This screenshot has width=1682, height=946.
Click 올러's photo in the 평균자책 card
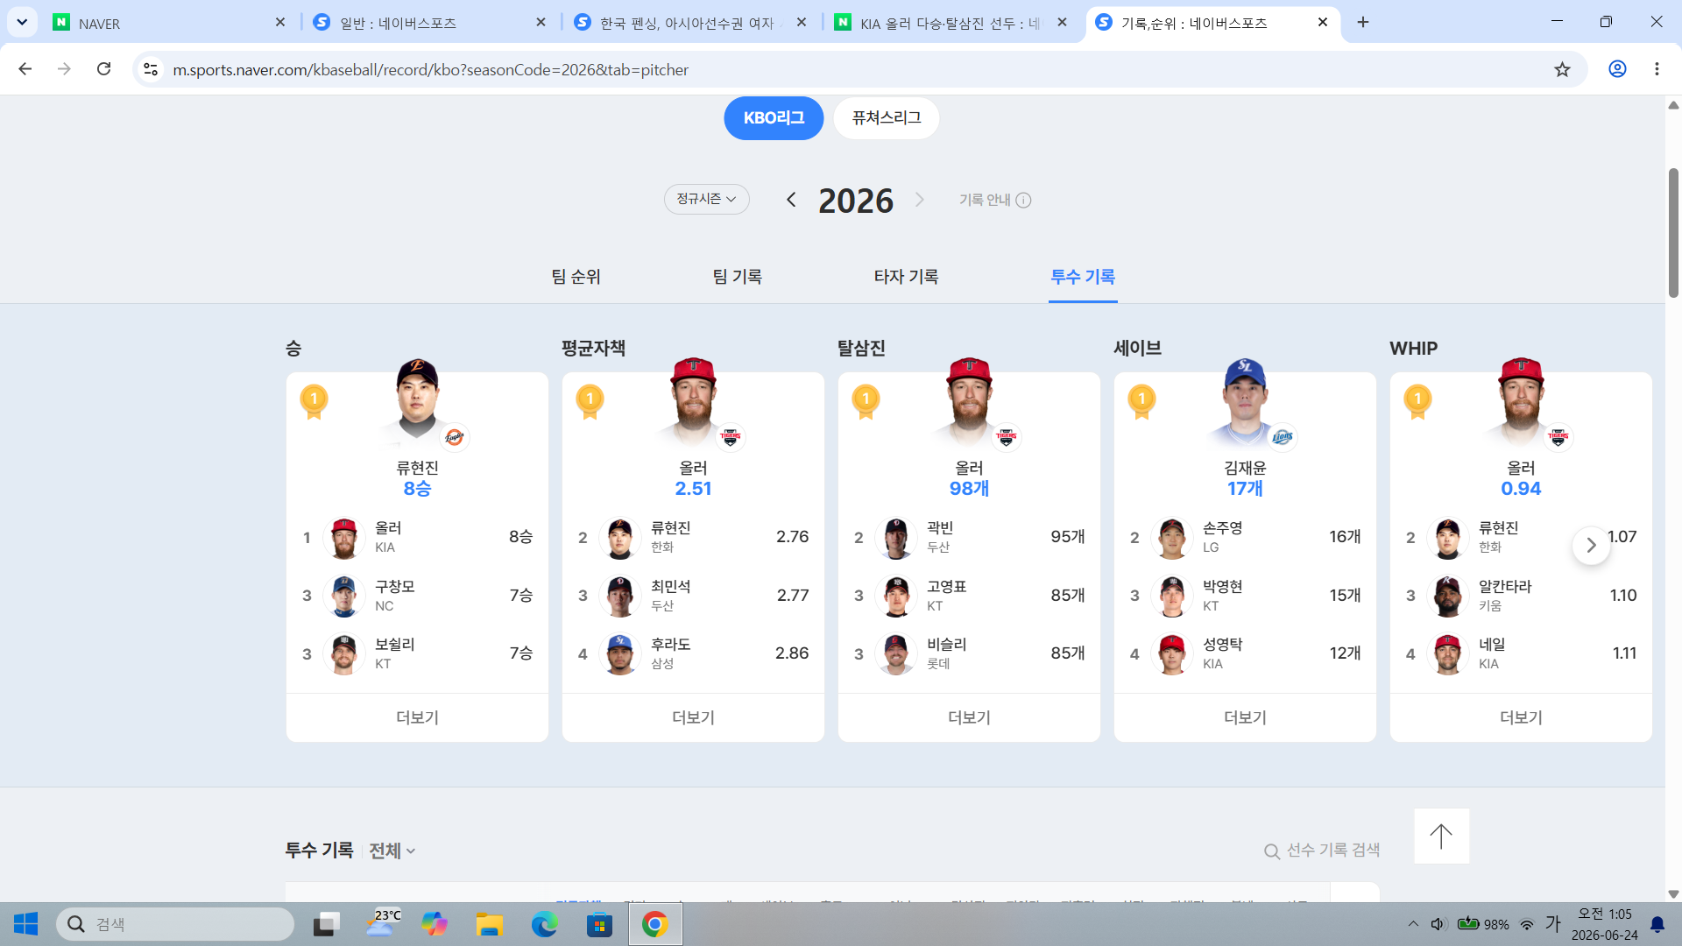693,403
